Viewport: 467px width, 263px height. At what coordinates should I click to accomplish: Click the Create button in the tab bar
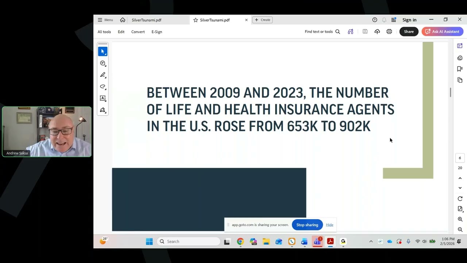(x=262, y=20)
